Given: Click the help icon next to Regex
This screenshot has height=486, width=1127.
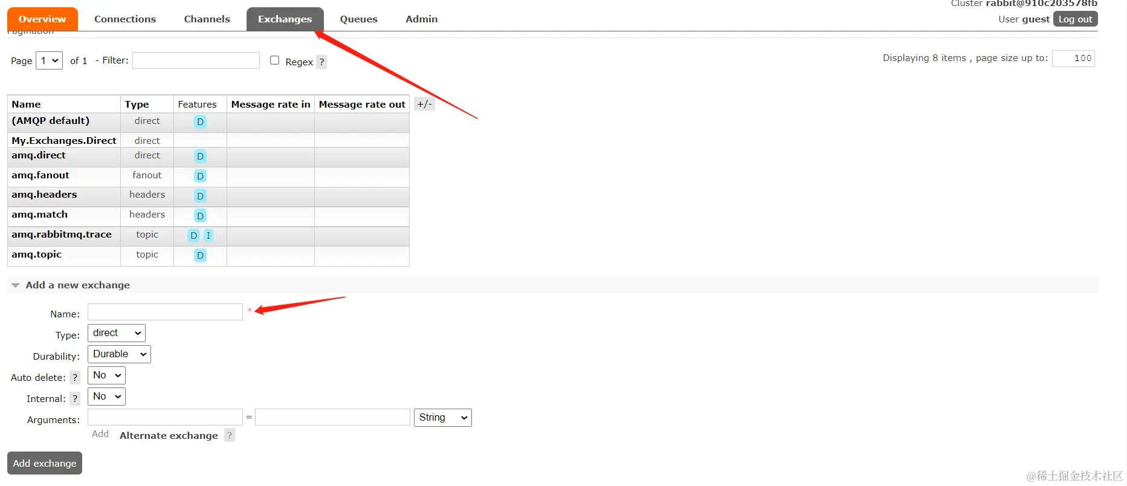Looking at the screenshot, I should click(x=321, y=62).
